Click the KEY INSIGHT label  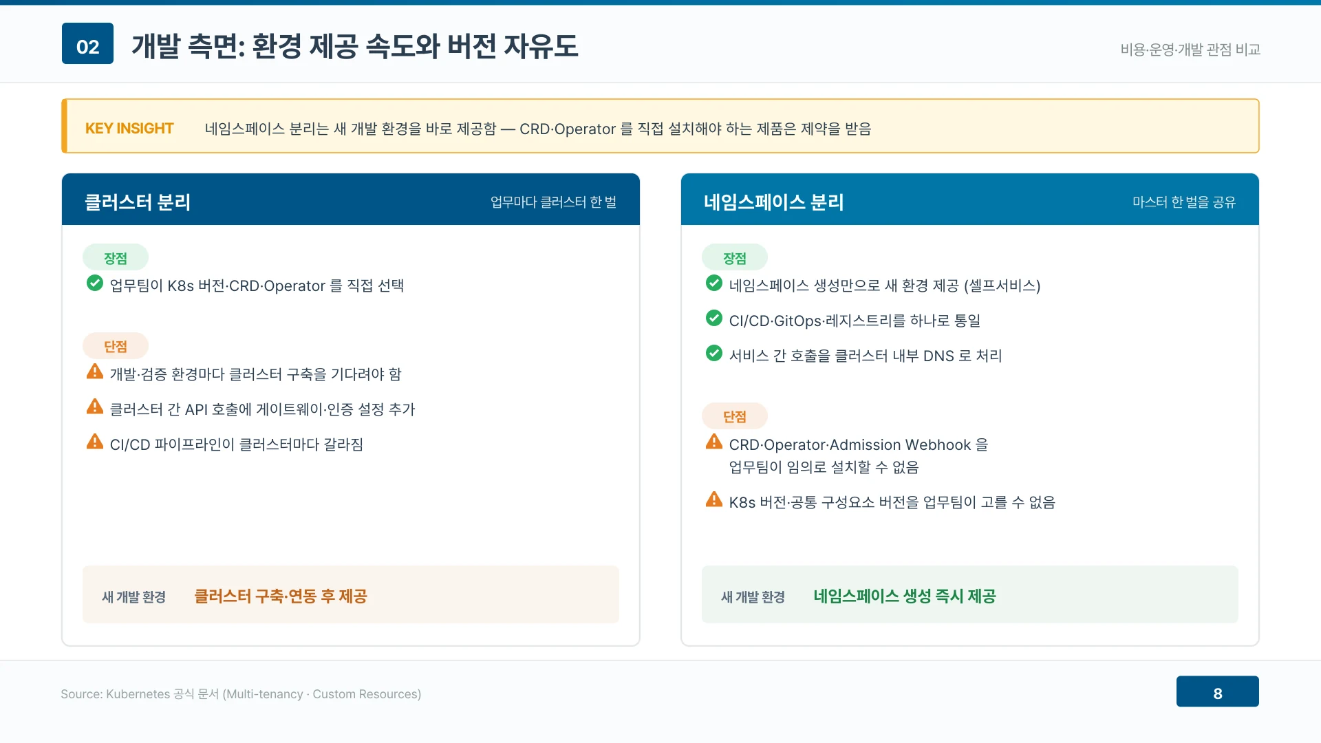pos(129,129)
